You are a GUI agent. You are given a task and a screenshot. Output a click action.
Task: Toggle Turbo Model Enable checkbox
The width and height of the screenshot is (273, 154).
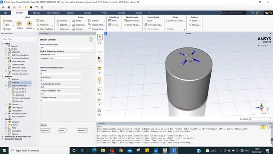(145, 21)
